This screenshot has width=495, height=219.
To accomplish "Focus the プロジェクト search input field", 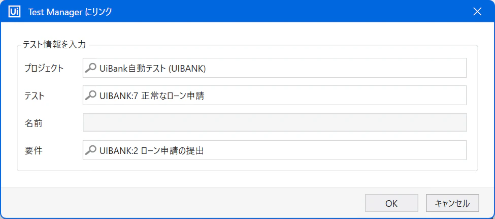I will (275, 68).
